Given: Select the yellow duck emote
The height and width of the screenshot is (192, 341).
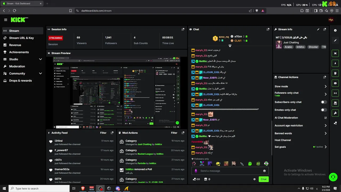Looking at the screenshot, I should [218, 163].
